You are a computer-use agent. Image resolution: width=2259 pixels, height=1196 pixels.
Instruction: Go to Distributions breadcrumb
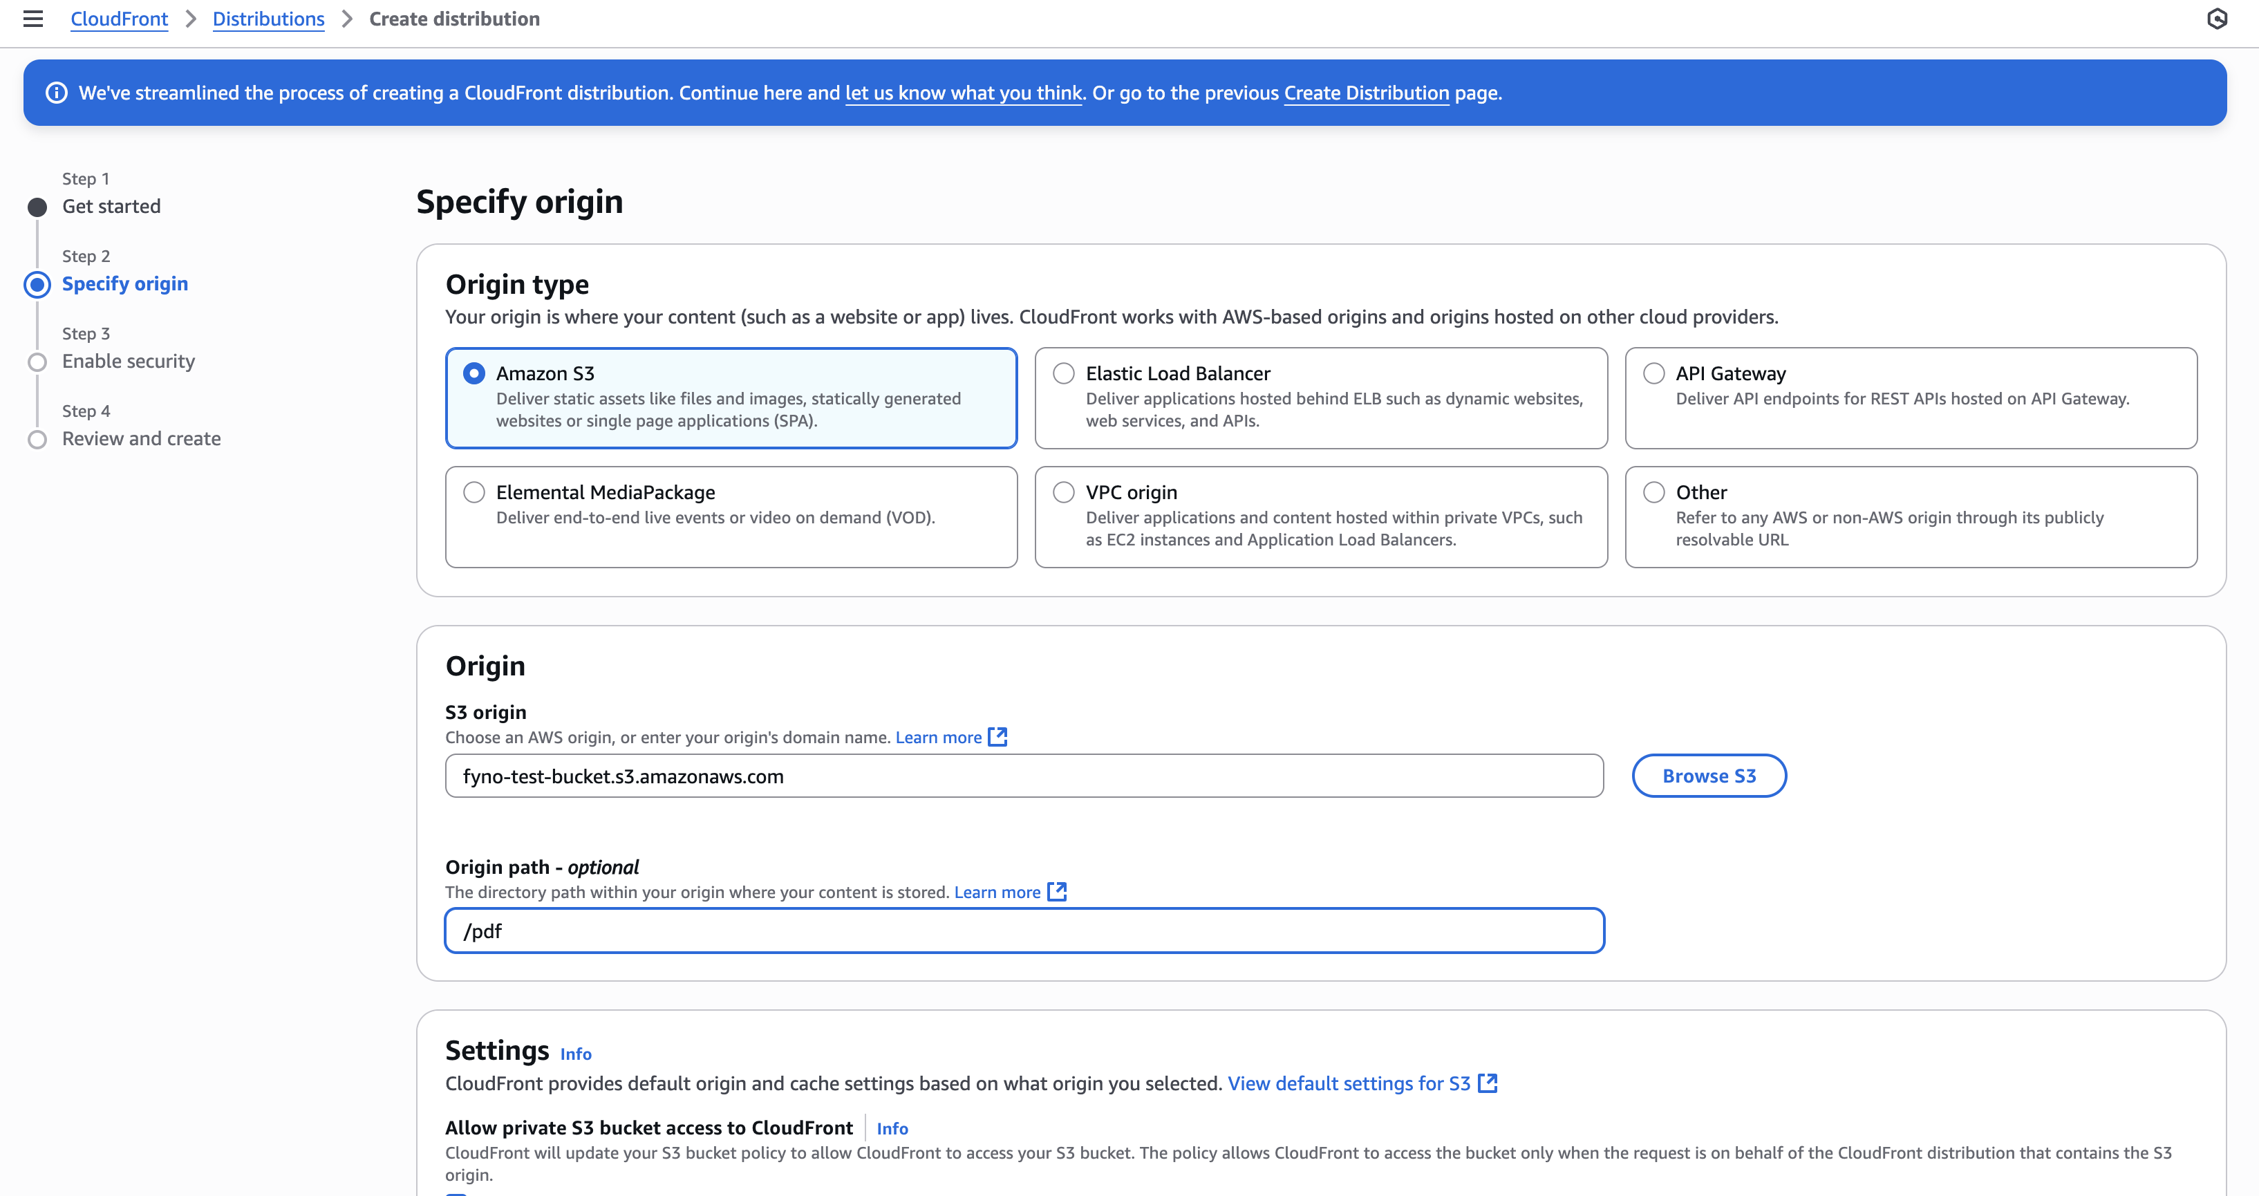(x=268, y=19)
